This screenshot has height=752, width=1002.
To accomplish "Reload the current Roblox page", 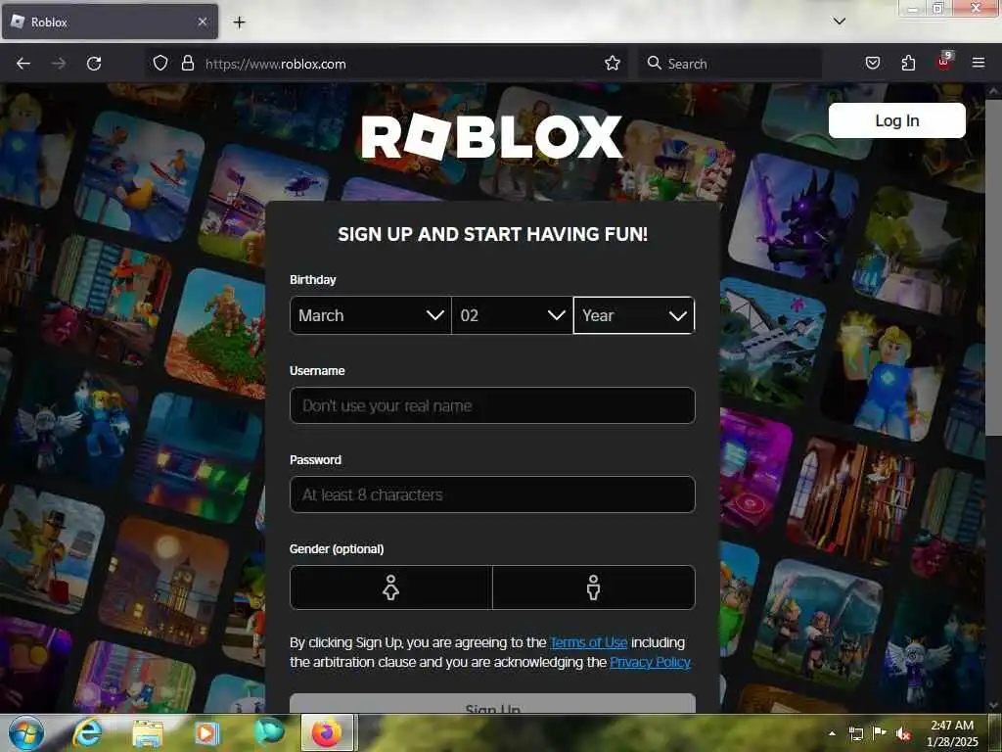I will click(94, 64).
